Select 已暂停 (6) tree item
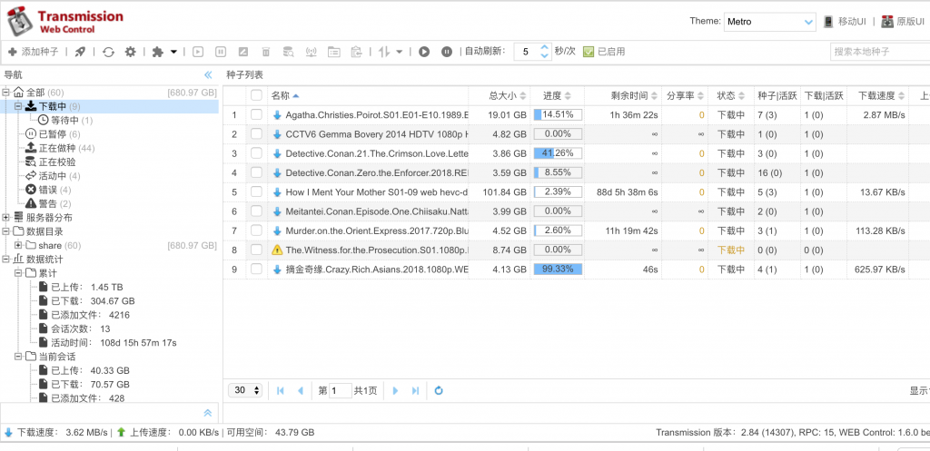The image size is (930, 451). point(53,134)
